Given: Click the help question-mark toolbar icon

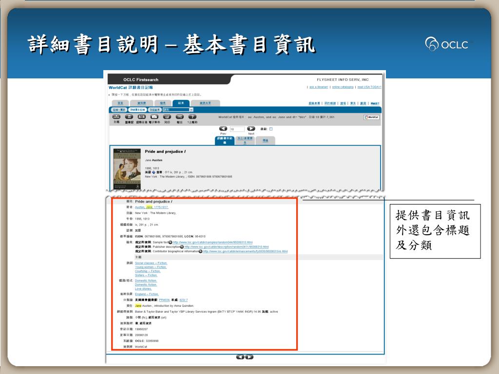Looking at the screenshot, I should [192, 117].
